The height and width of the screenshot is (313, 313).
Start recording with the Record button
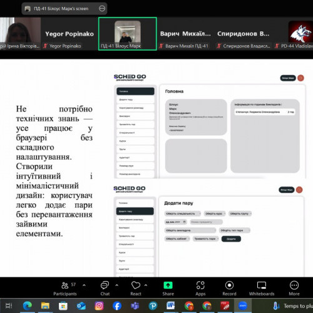coord(229,289)
